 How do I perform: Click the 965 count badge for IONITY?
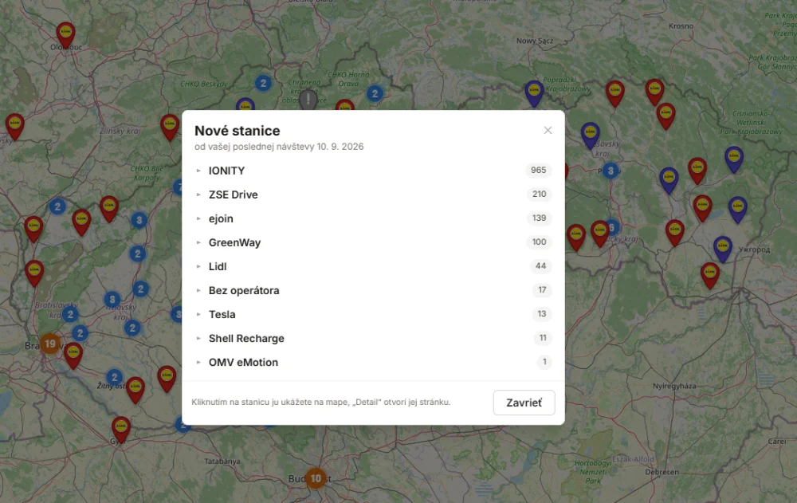click(x=538, y=171)
